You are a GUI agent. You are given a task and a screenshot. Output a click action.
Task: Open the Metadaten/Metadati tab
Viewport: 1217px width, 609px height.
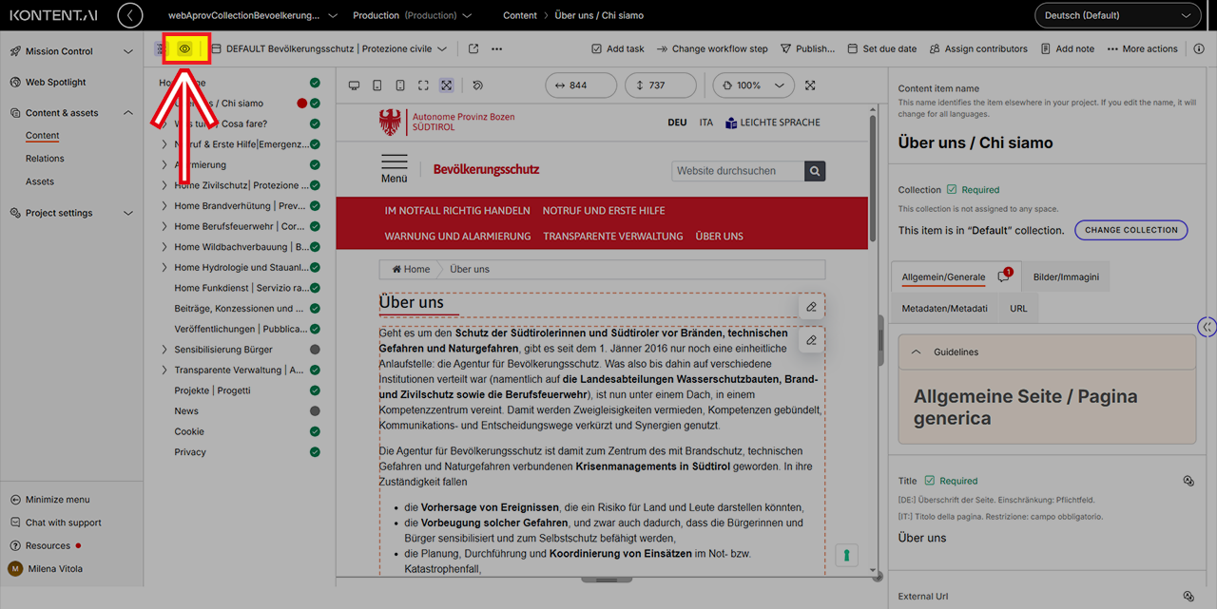[944, 309]
